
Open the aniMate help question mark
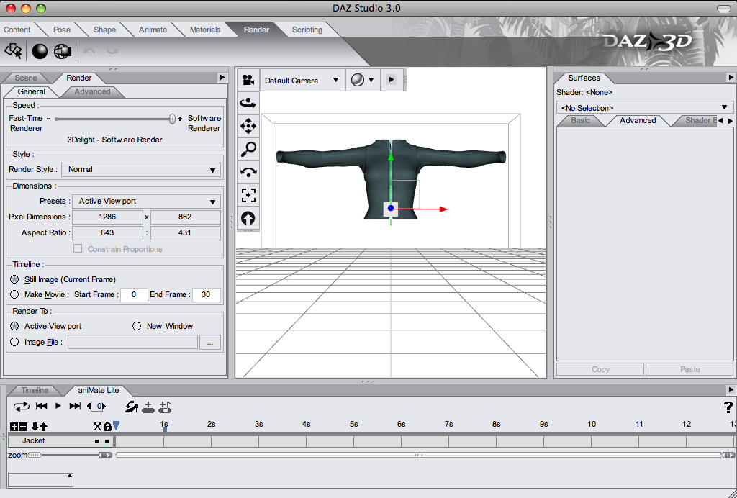click(x=728, y=407)
